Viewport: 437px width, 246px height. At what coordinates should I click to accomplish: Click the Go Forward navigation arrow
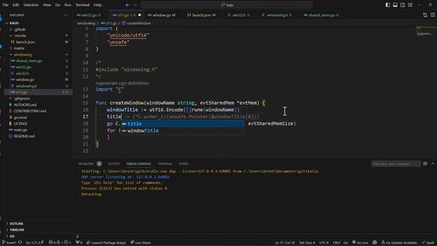(x=135, y=5)
